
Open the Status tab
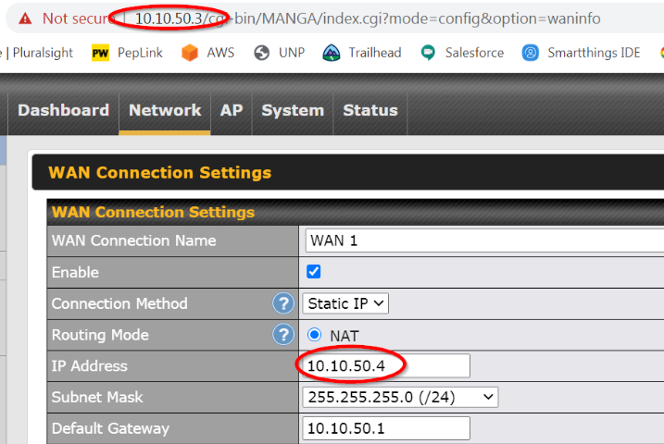370,110
